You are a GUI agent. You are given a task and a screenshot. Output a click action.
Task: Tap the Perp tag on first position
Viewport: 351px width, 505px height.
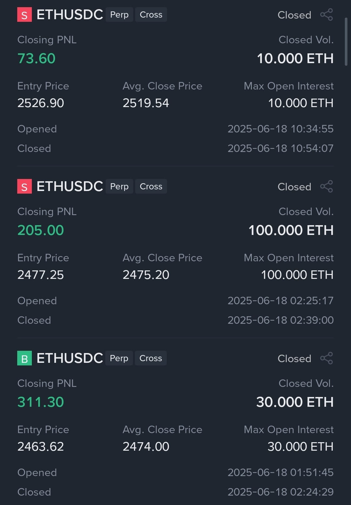[x=119, y=15]
